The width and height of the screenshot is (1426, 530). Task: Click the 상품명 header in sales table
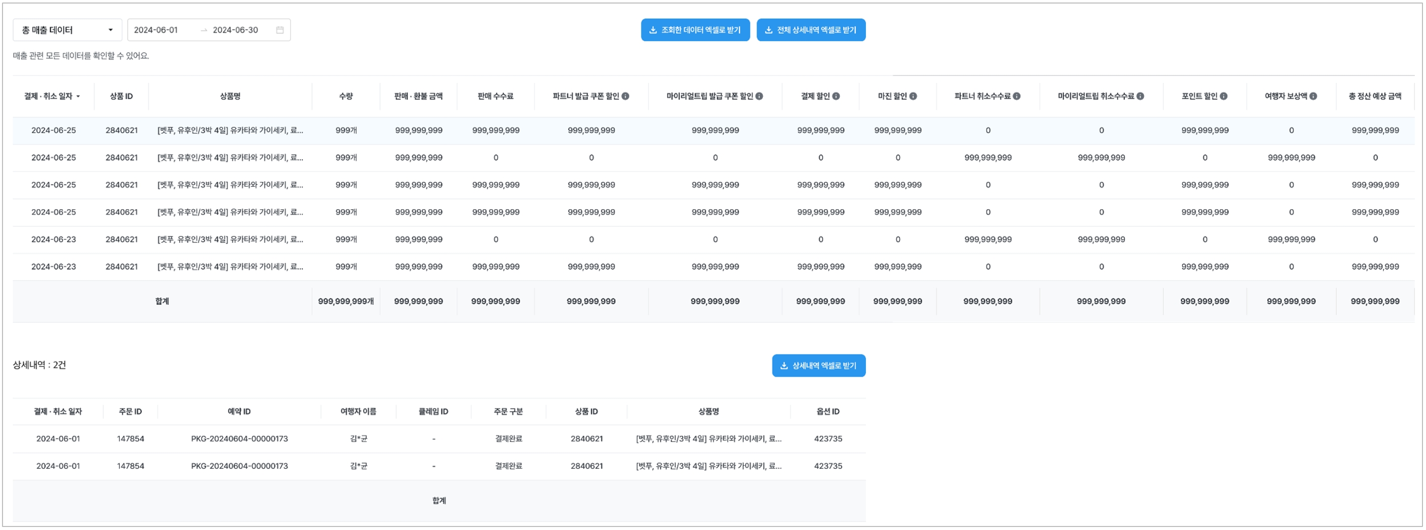click(230, 97)
